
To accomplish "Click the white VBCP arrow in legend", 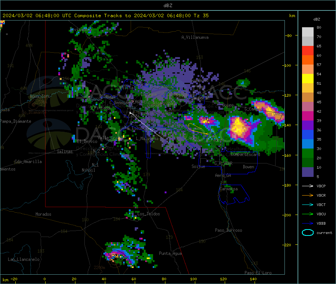I will (308, 186).
